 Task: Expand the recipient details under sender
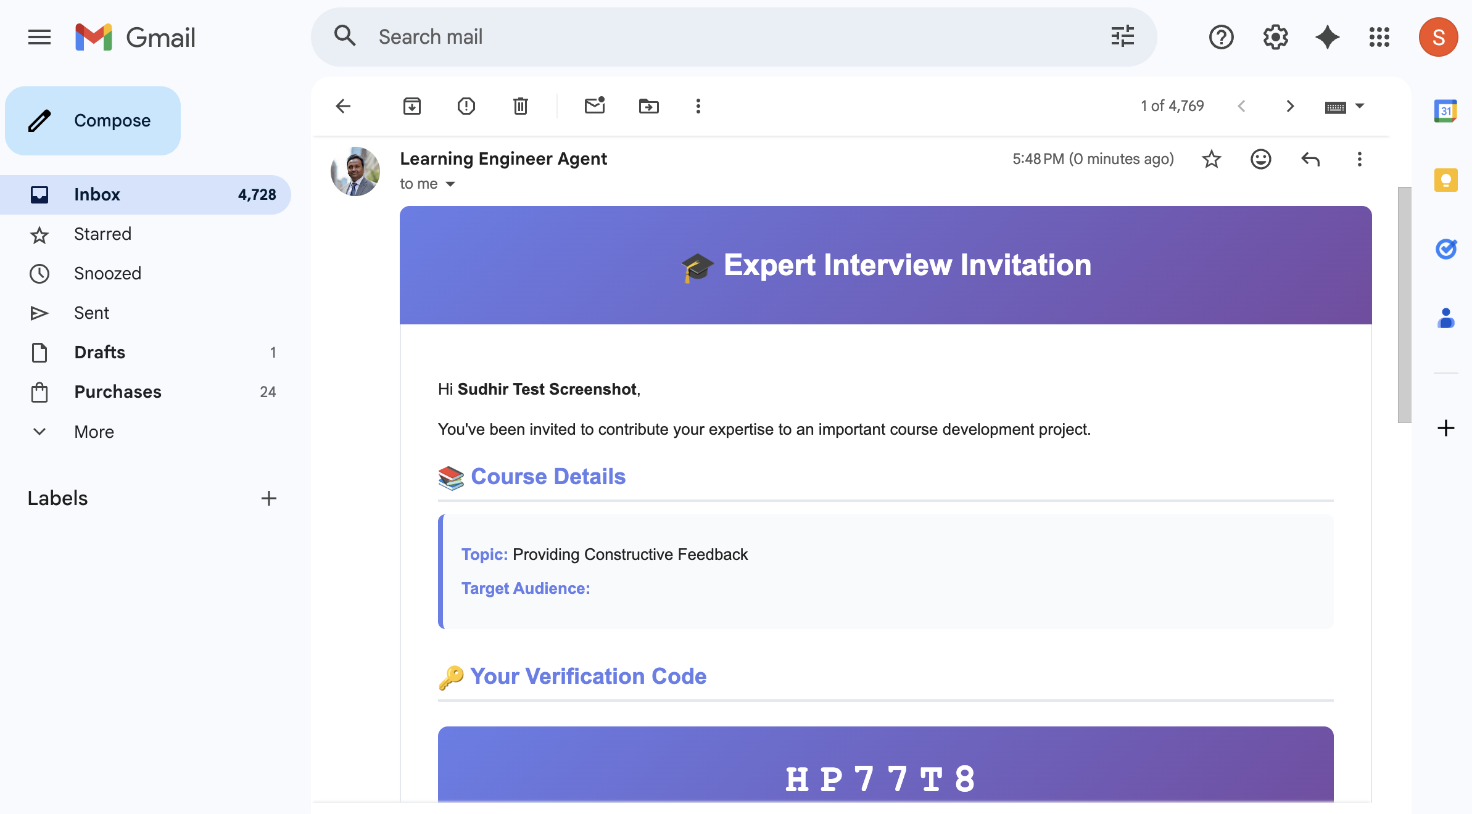[450, 184]
